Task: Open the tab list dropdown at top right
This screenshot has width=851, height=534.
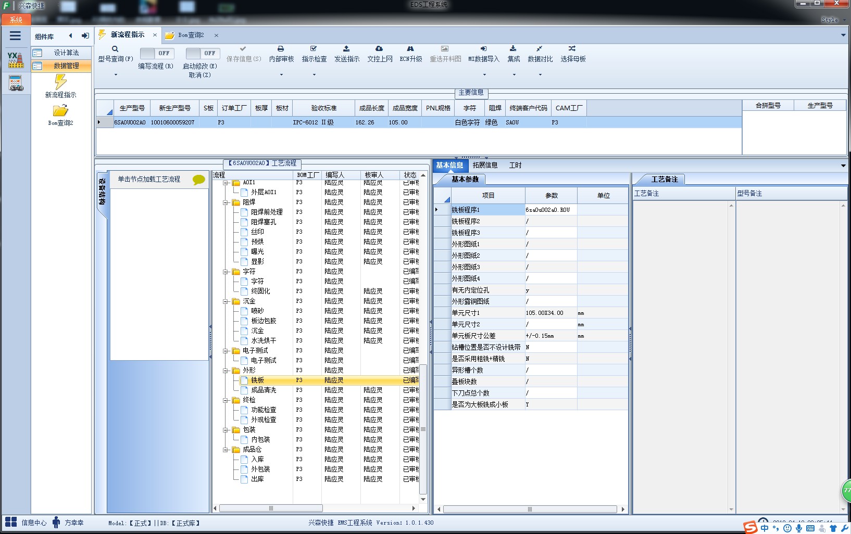Action: click(843, 35)
